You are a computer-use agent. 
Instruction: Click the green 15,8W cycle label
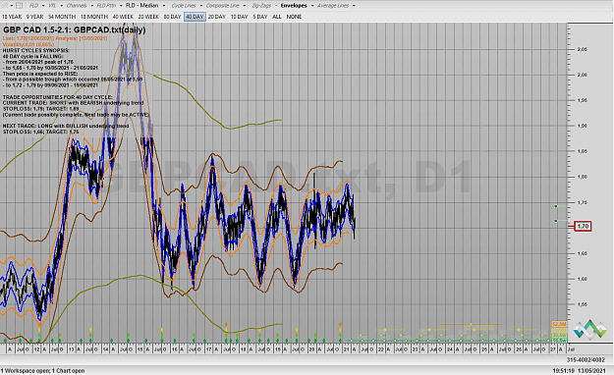click(559, 341)
